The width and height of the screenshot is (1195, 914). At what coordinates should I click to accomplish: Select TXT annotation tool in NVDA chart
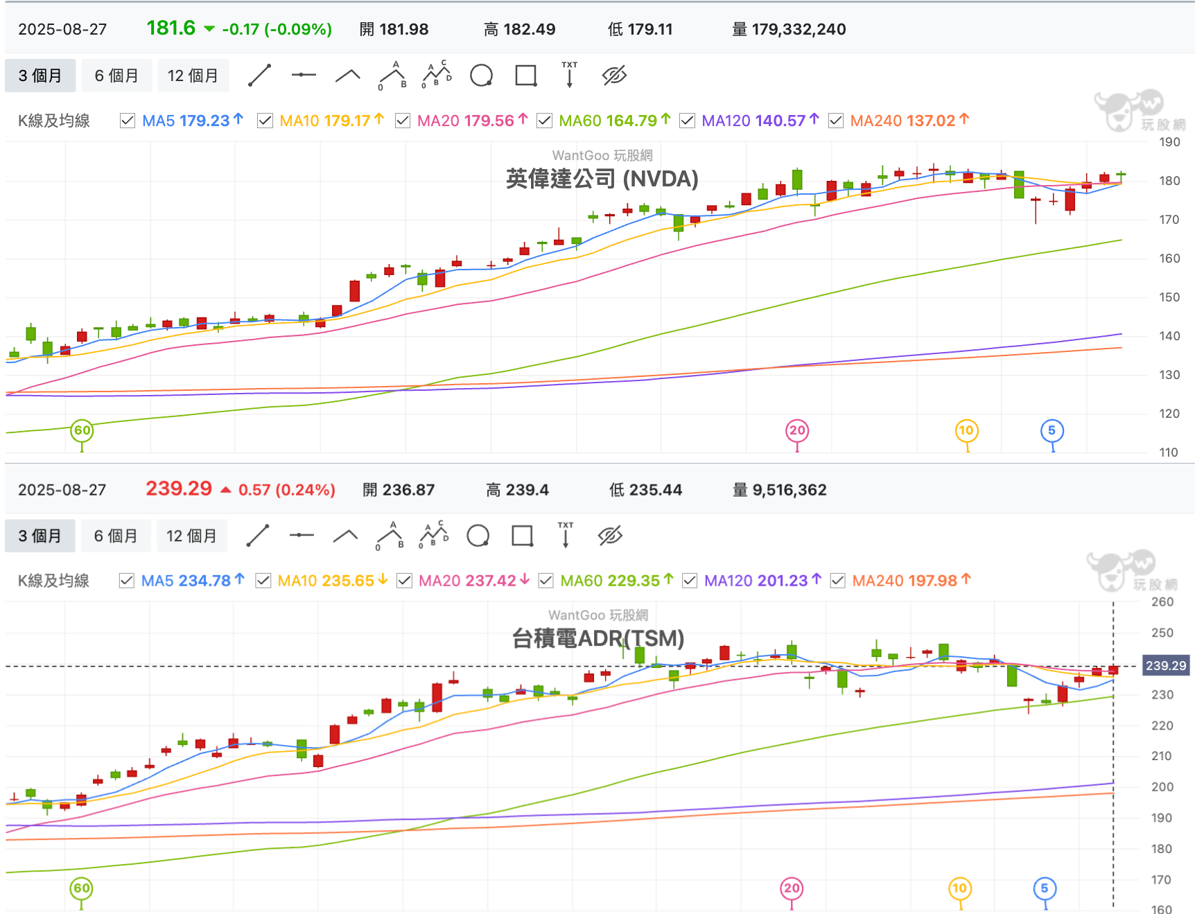(570, 75)
